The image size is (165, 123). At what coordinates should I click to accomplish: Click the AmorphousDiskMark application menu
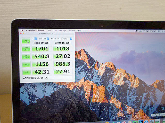[x=36, y=30]
